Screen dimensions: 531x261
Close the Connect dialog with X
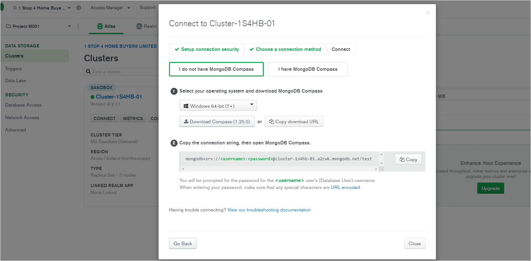pos(428,13)
